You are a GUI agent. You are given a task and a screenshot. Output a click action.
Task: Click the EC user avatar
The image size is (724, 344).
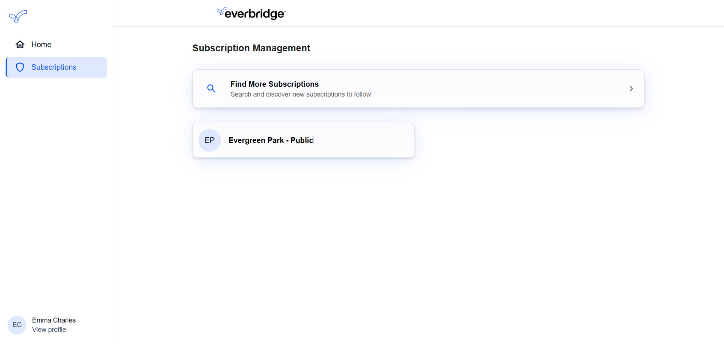pos(17,325)
